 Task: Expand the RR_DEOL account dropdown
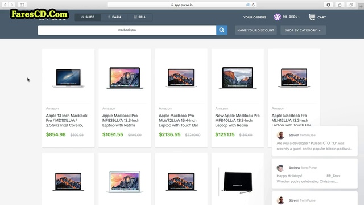pyautogui.click(x=291, y=17)
